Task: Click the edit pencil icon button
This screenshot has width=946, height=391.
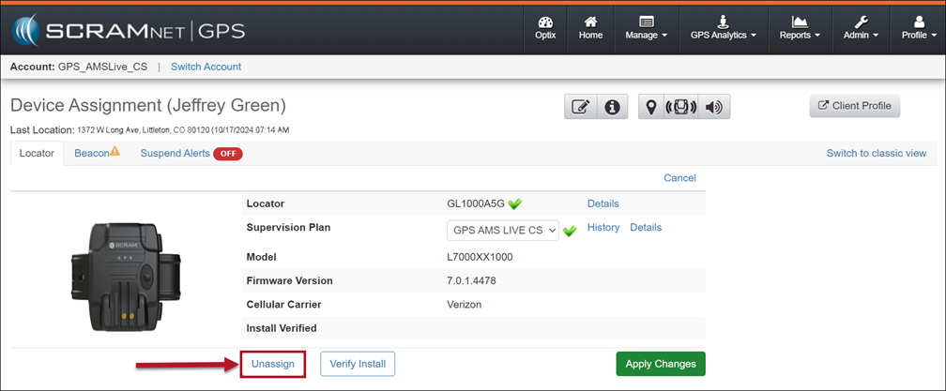Action: 580,107
